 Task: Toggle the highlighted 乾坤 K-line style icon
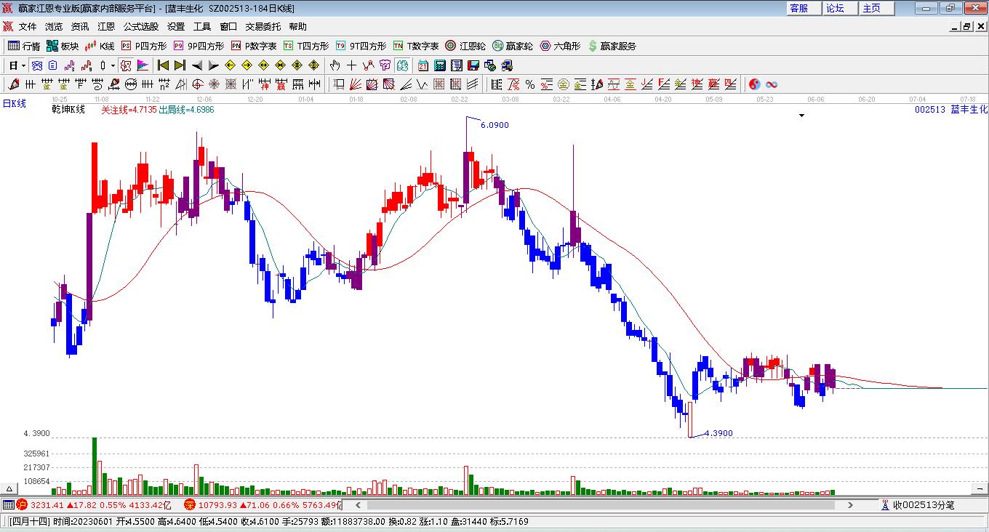coord(126,65)
